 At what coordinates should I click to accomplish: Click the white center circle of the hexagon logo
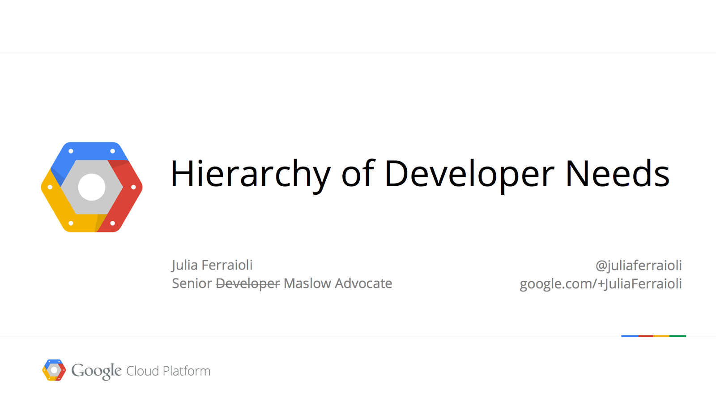click(x=91, y=187)
